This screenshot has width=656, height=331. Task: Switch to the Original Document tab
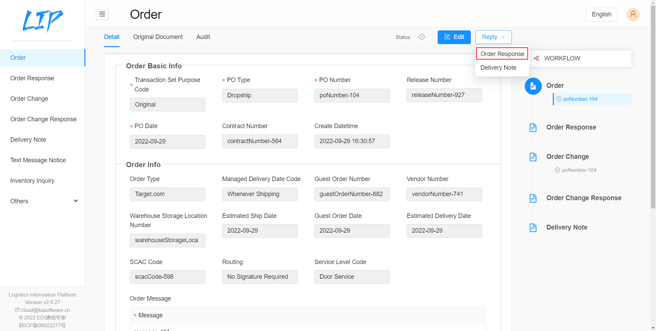point(158,37)
